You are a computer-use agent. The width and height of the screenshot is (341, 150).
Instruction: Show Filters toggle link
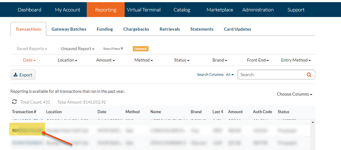pyautogui.click(x=113, y=49)
